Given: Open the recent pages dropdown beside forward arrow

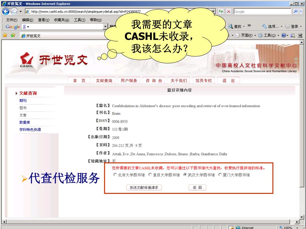Looking at the screenshot, I should (x=21, y=12).
